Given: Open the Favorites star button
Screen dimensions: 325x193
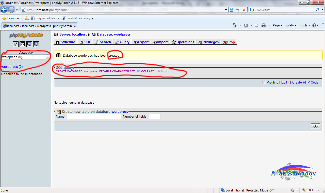Looking at the screenshot, I should tap(11, 18).
